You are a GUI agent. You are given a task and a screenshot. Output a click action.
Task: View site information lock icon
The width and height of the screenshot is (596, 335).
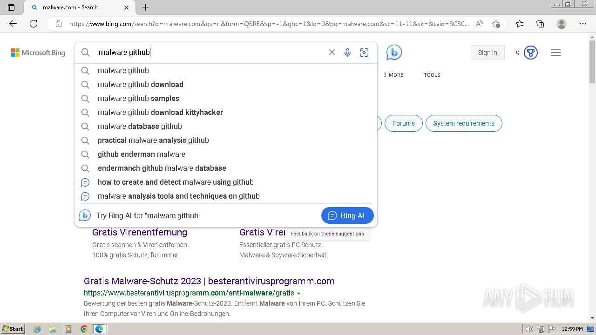click(x=58, y=24)
